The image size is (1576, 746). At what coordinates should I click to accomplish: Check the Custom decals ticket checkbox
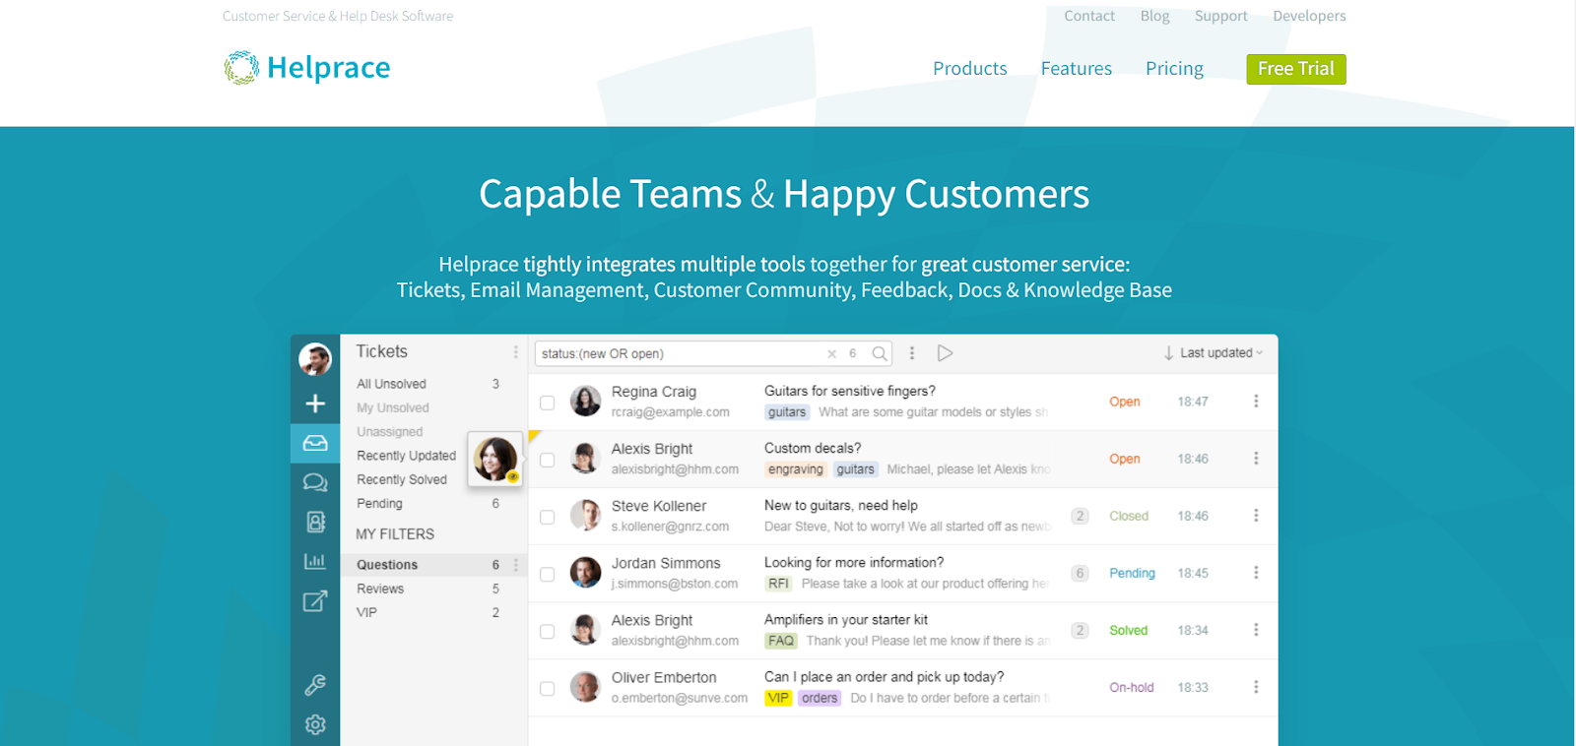(x=548, y=460)
